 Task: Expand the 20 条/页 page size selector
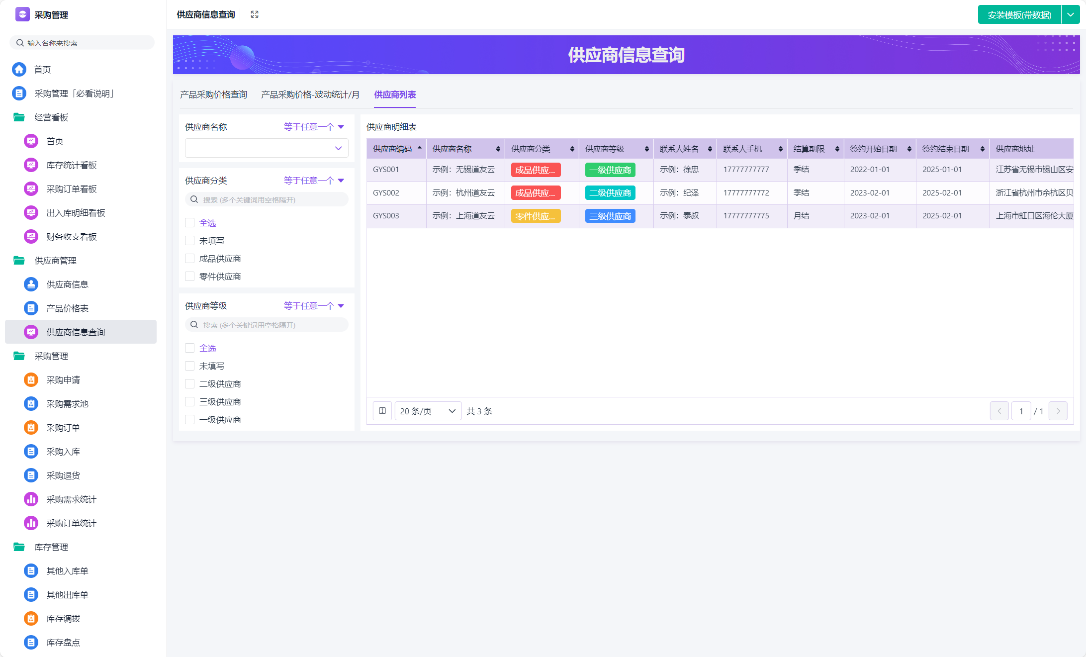[428, 411]
